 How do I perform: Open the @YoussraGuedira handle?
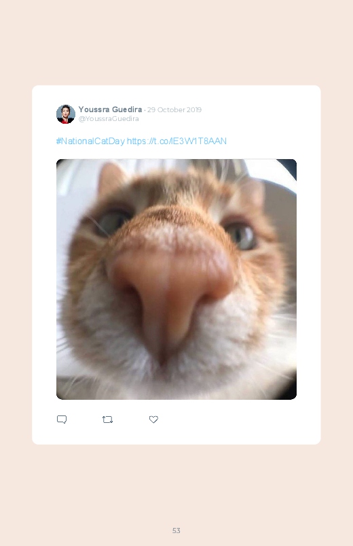coord(109,119)
